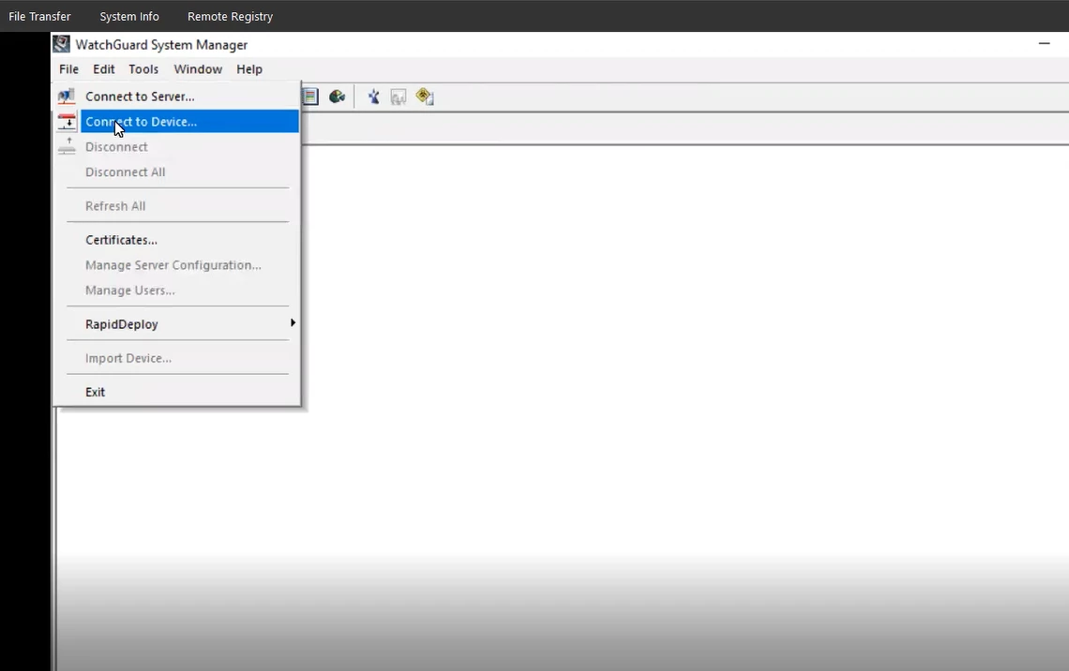The width and height of the screenshot is (1069, 671).
Task: Open the Help menu
Action: [x=248, y=68]
